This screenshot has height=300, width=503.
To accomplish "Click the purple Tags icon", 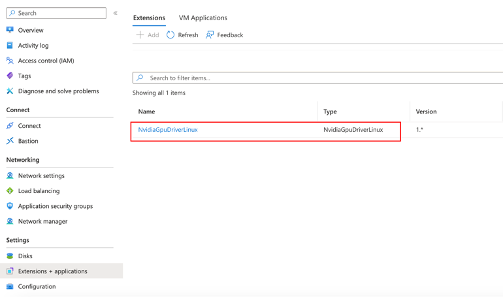I will point(10,76).
